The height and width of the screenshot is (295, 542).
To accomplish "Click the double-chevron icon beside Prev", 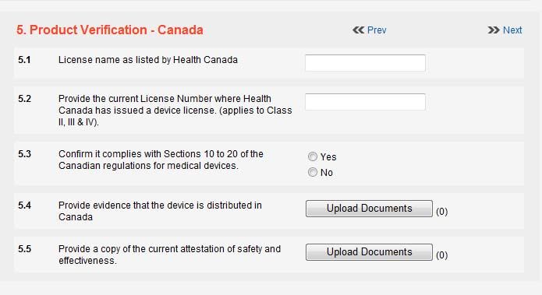I will pos(358,30).
